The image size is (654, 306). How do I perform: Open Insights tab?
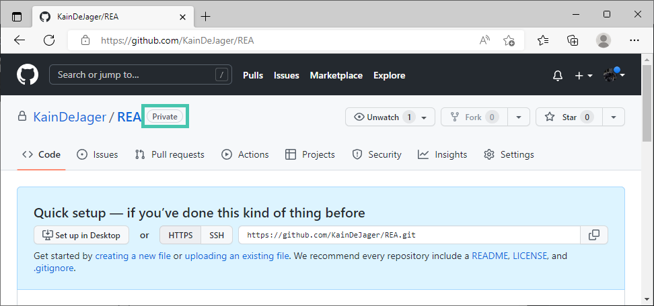(442, 154)
